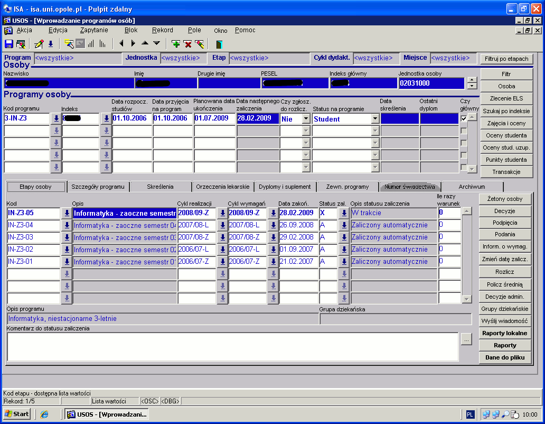The width and height of the screenshot is (545, 424).
Task: Sort ascending with the rising bars icon
Action: (91, 44)
